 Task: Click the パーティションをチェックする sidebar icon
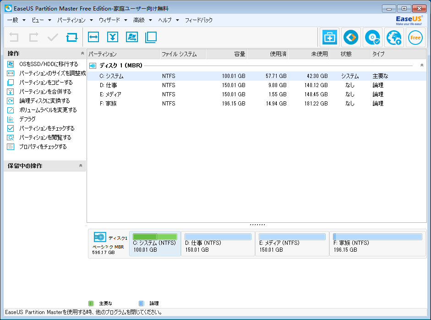(11, 128)
